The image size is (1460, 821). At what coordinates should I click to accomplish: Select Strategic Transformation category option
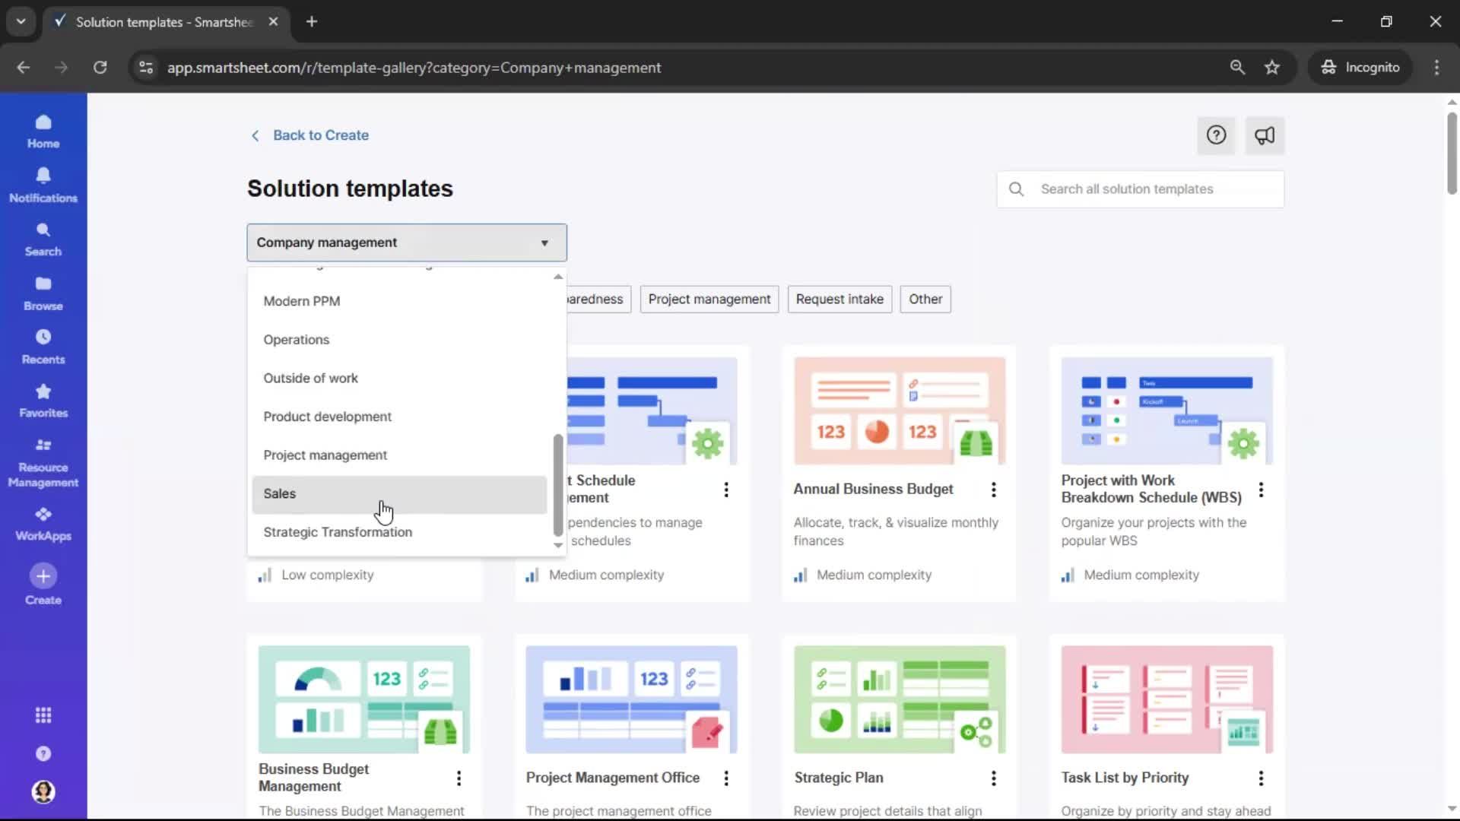[338, 532]
